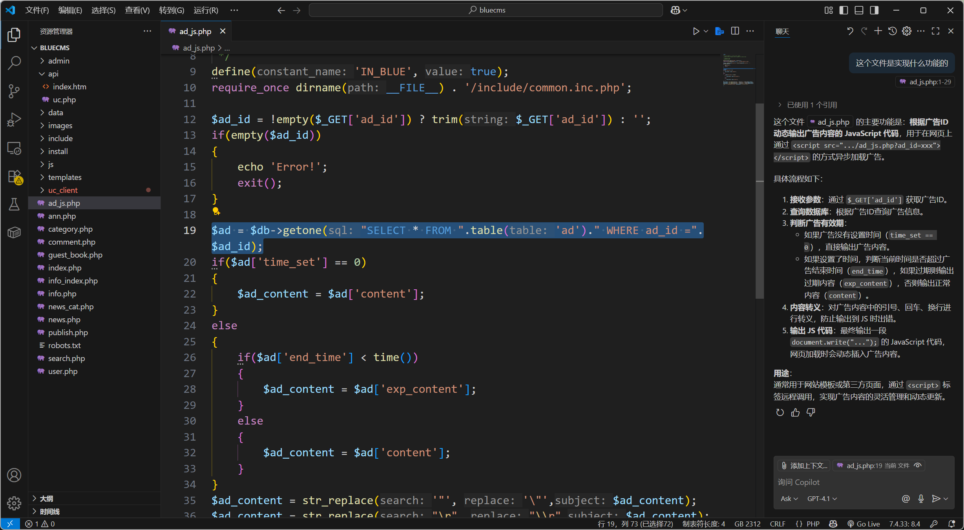This screenshot has width=964, height=530.
Task: Toggle the bottom panel layout button
Action: point(859,10)
